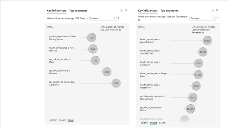Select the $9.33K influencer bubble
228x128 pixels.
coord(207,41)
